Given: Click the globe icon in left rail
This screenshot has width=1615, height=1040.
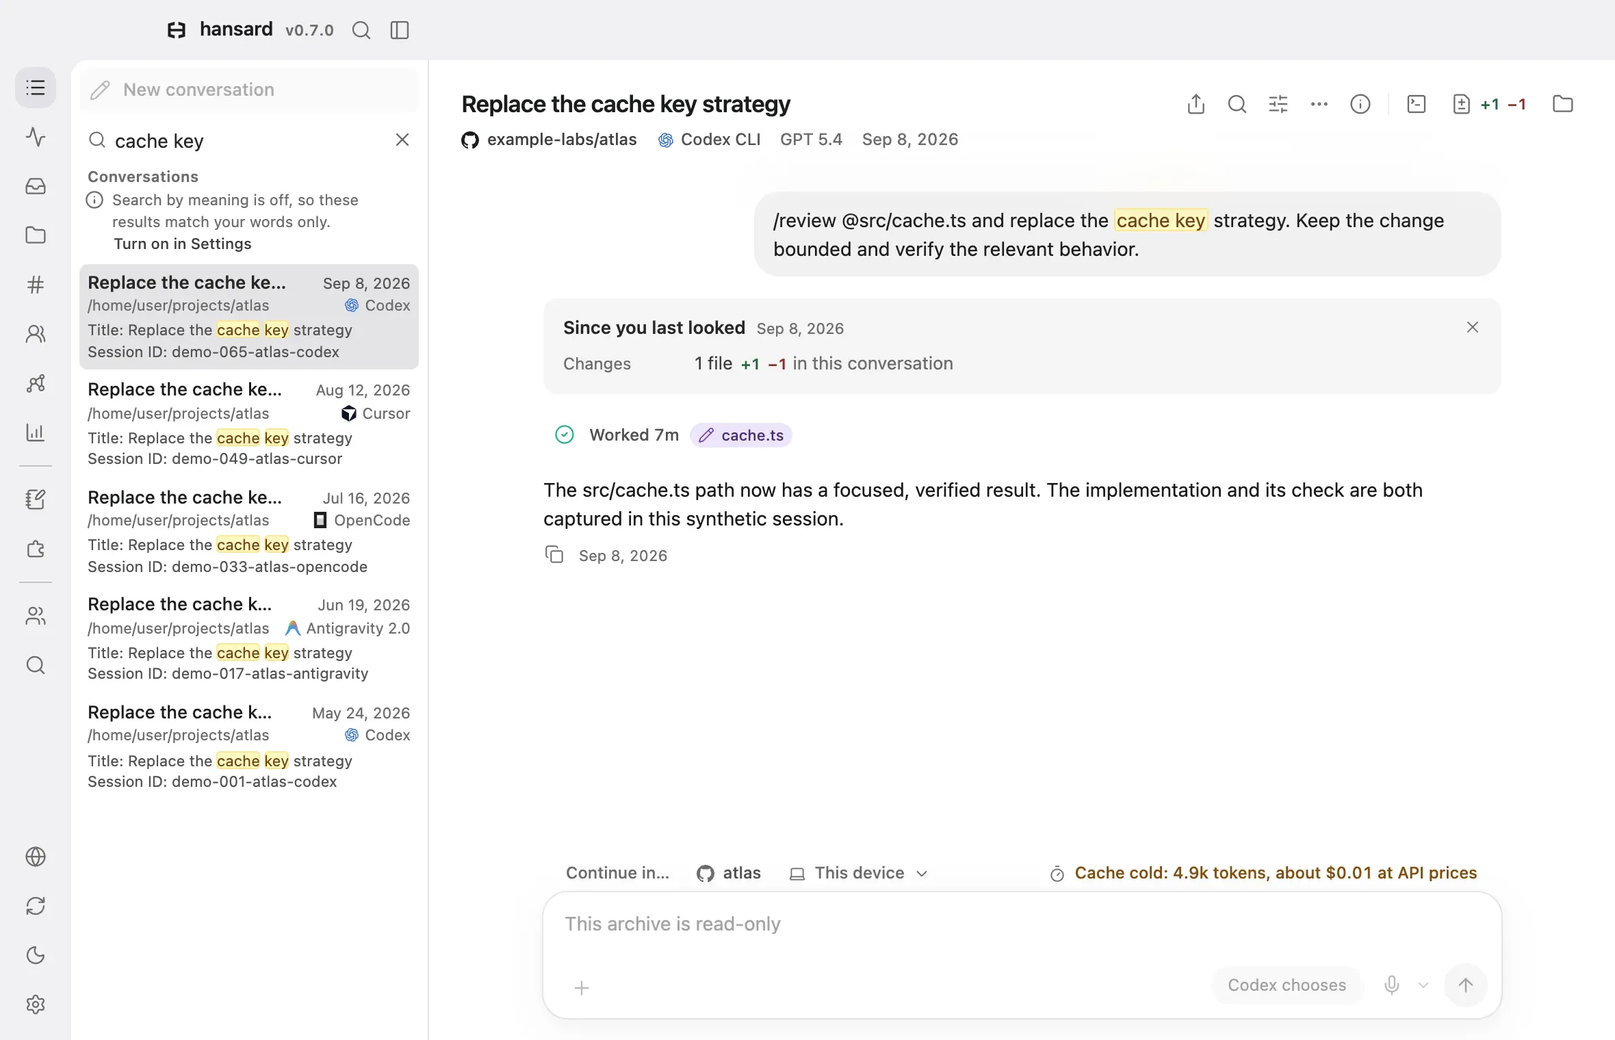Looking at the screenshot, I should click(x=36, y=857).
